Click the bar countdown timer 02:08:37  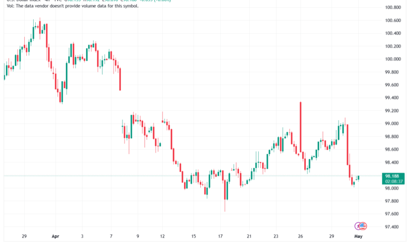pyautogui.click(x=393, y=181)
